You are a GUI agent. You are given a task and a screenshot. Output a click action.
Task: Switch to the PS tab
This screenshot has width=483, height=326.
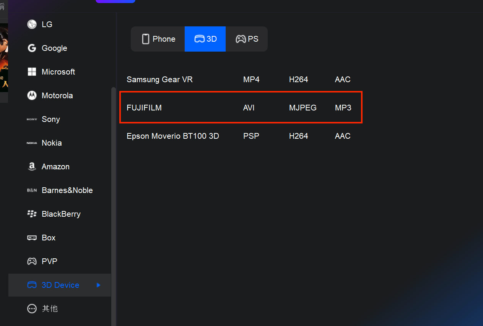click(x=247, y=39)
